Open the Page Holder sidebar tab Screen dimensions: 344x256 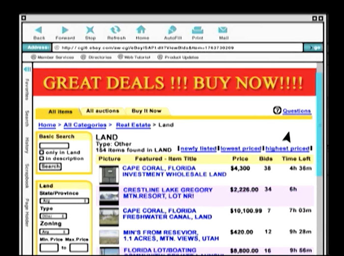click(x=27, y=212)
